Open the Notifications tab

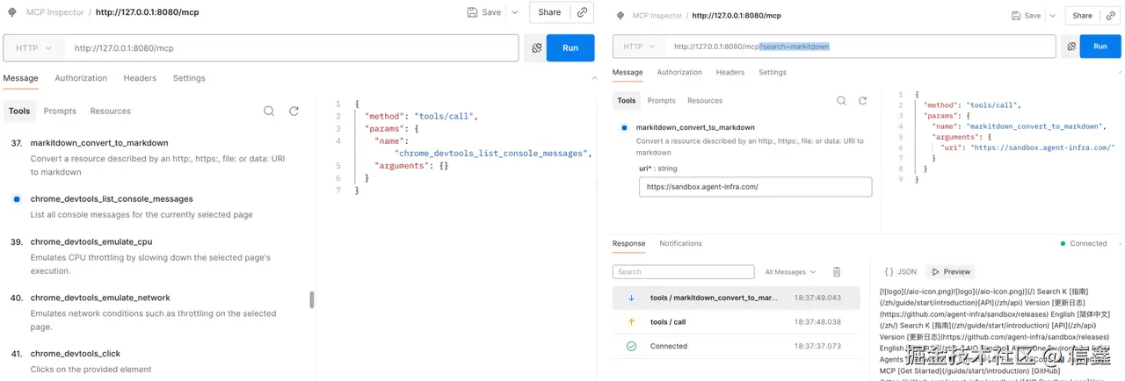(680, 243)
